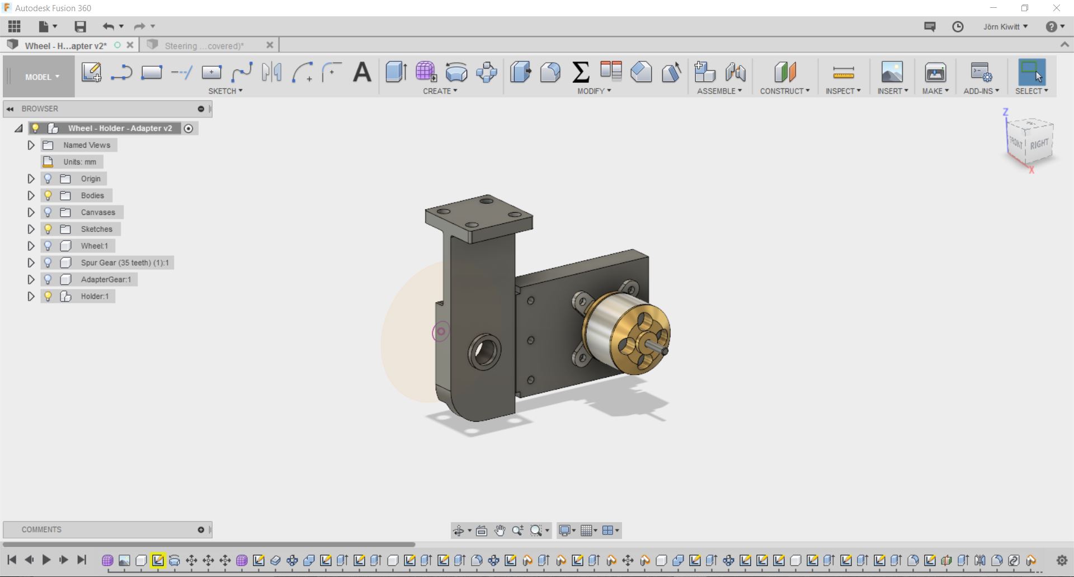The image size is (1074, 577).
Task: Select the Pan hand tool
Action: (500, 530)
